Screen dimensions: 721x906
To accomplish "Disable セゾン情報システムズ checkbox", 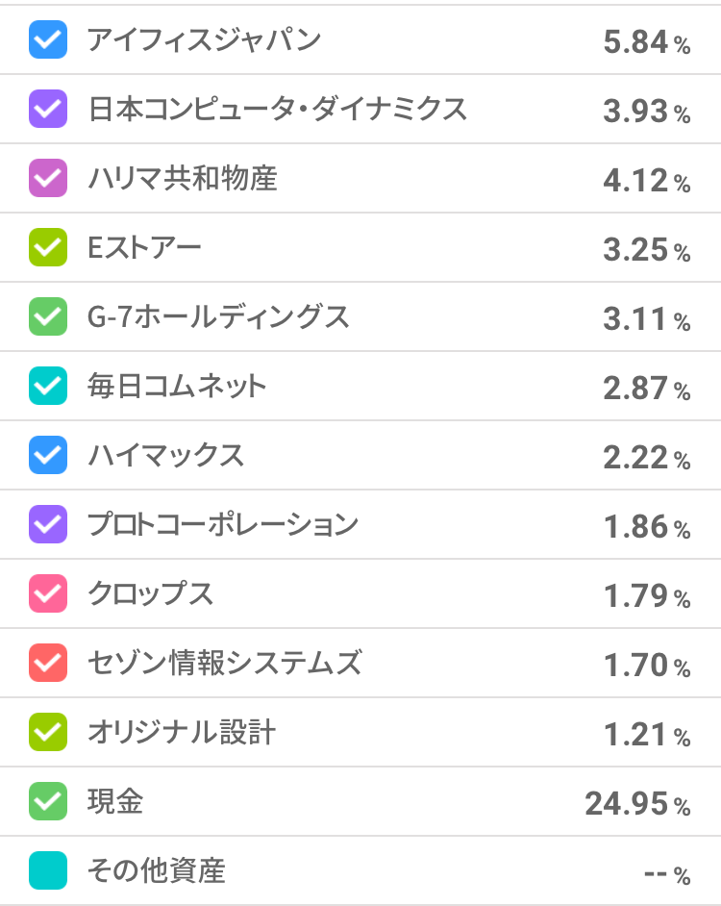I will pyautogui.click(x=48, y=664).
